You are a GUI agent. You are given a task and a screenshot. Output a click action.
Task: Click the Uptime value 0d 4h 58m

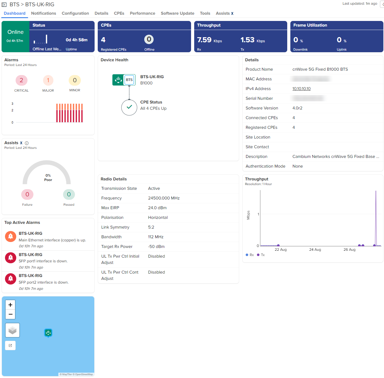(x=77, y=40)
